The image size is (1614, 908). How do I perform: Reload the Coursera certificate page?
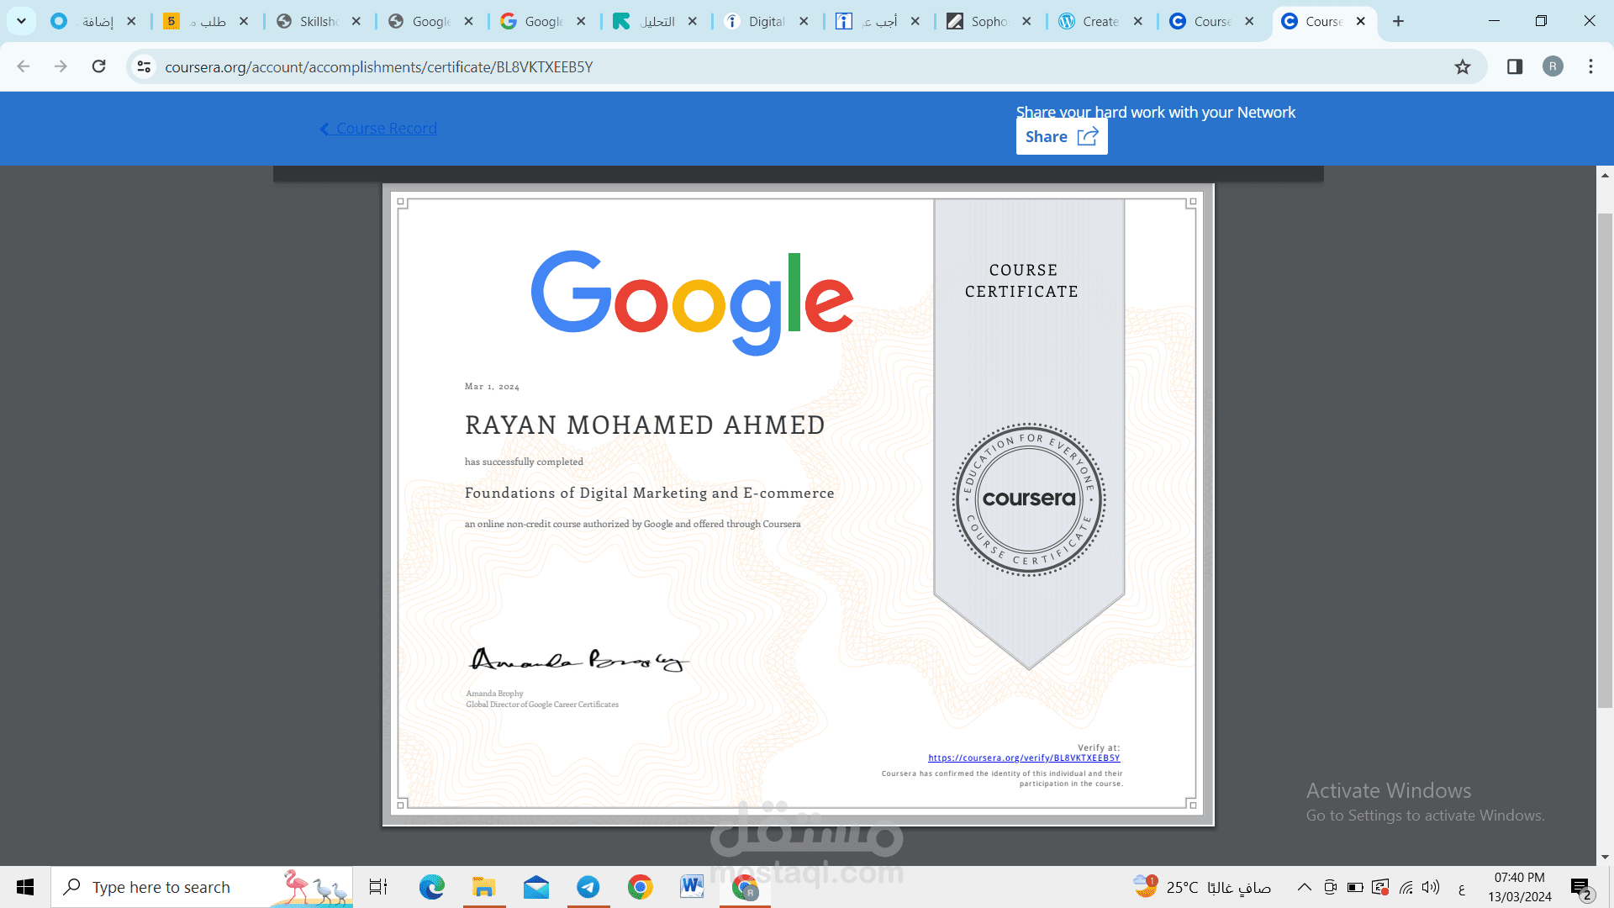pos(99,66)
